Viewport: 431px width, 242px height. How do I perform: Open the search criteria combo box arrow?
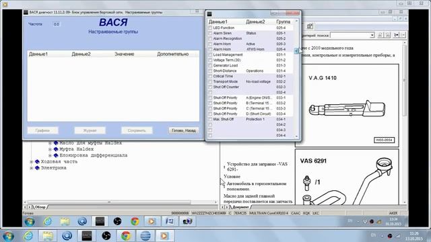(x=372, y=35)
